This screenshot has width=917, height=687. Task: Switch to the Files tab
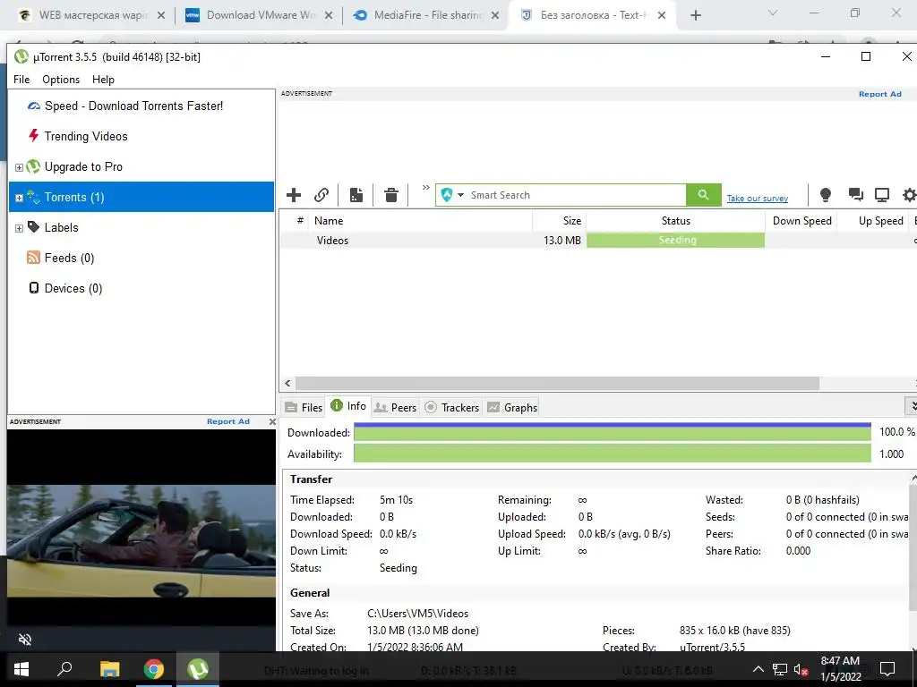point(304,407)
